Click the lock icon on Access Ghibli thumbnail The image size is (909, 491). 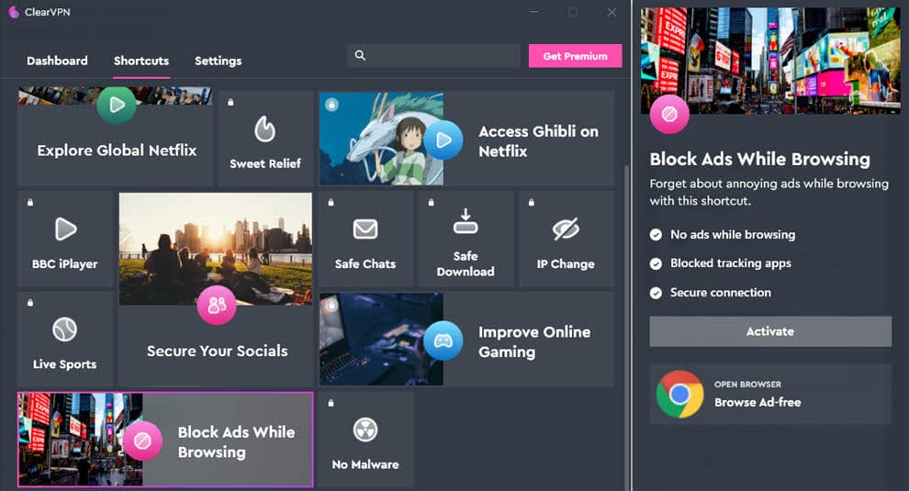331,105
